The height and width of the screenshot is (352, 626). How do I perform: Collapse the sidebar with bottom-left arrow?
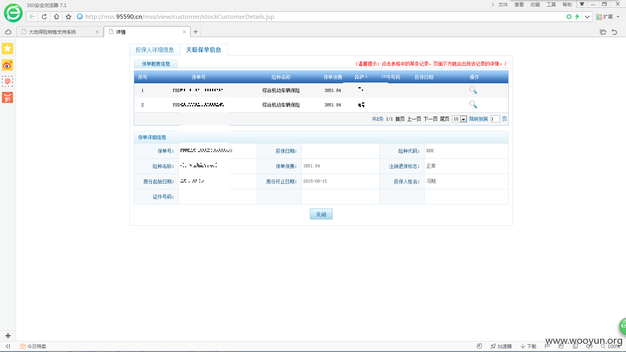(x=8, y=346)
